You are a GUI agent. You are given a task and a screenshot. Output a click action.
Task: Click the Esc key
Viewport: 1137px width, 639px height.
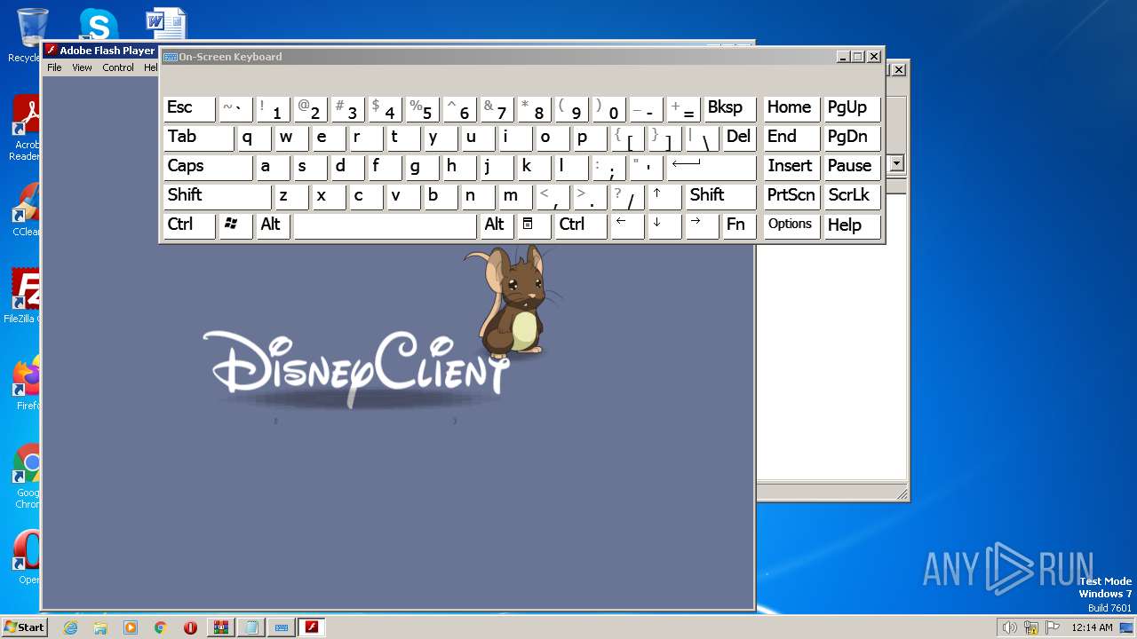[x=189, y=108]
